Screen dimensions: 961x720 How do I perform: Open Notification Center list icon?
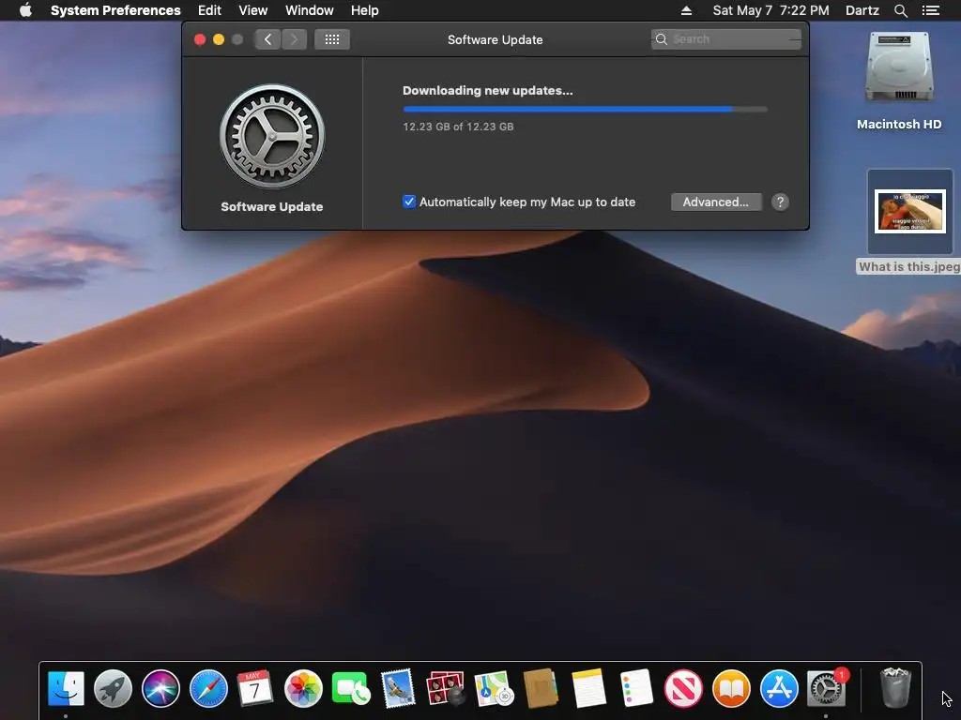pos(930,10)
